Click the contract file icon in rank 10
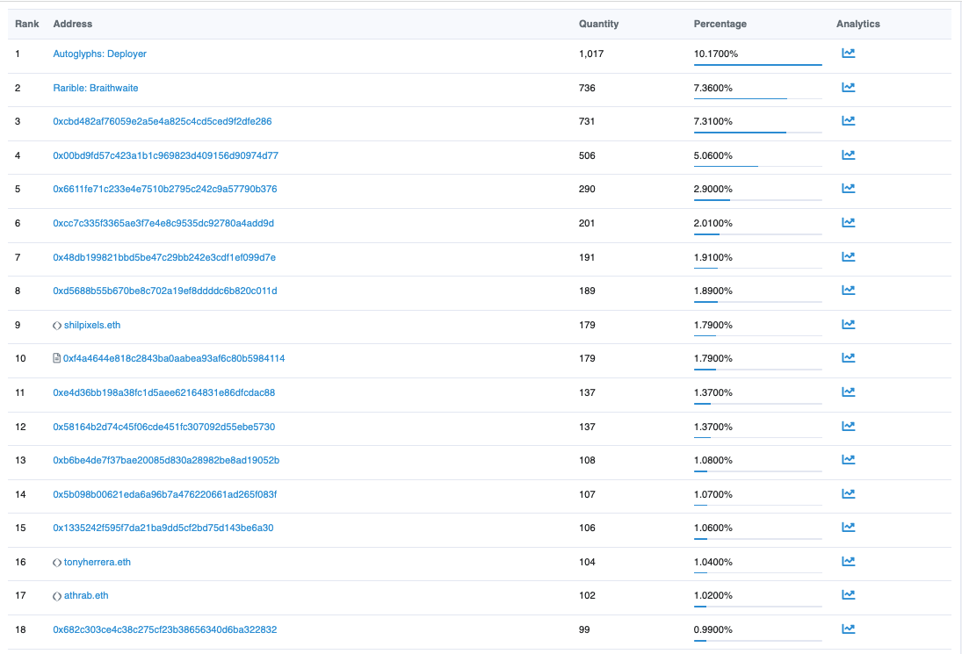 pos(56,358)
